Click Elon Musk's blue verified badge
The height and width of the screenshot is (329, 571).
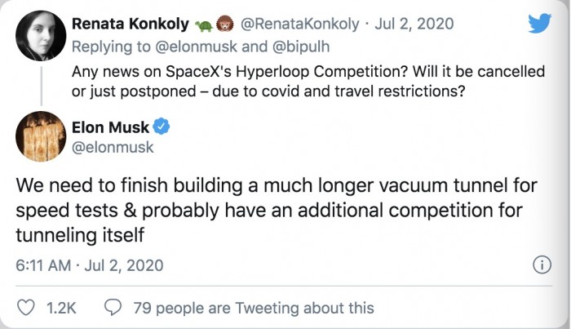(x=162, y=127)
